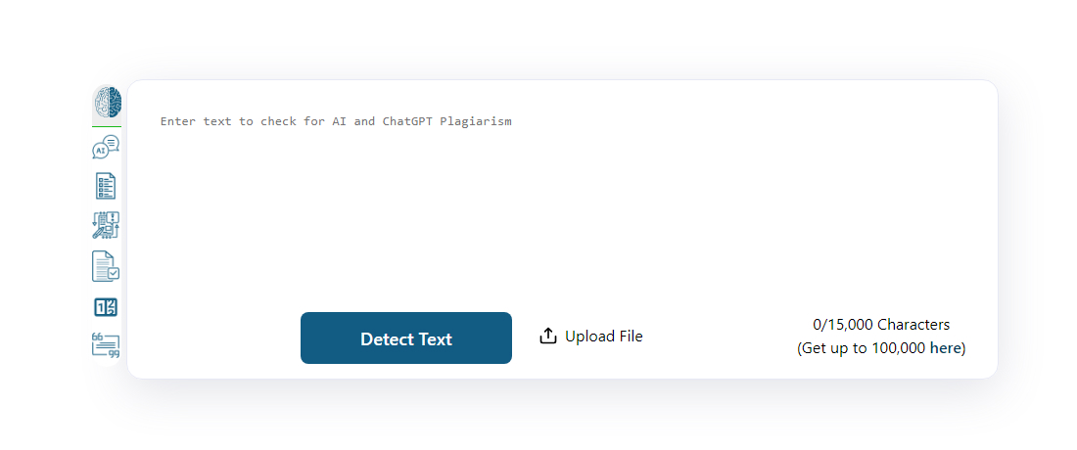Click the upload arrow icon
The height and width of the screenshot is (450, 1077).
[548, 337]
